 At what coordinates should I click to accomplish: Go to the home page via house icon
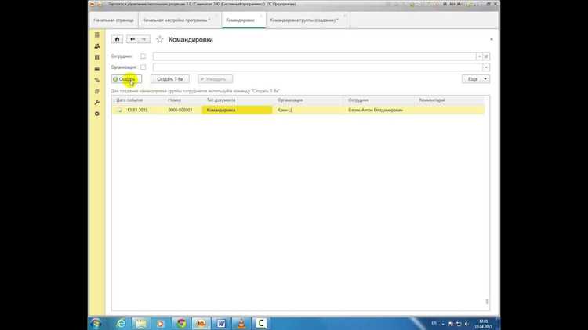(x=117, y=39)
